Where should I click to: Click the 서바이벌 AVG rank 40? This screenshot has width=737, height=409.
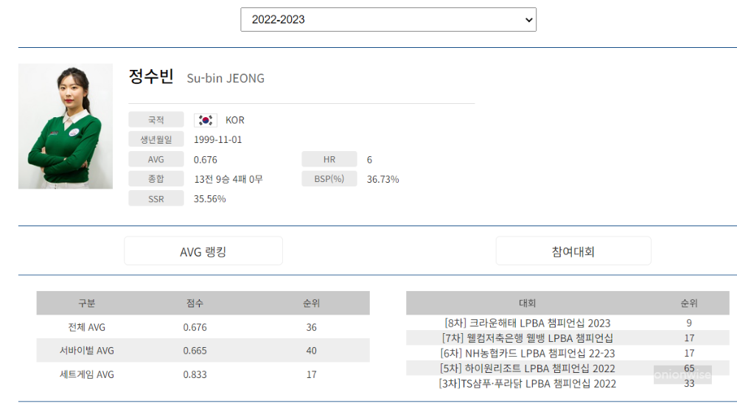pyautogui.click(x=311, y=351)
